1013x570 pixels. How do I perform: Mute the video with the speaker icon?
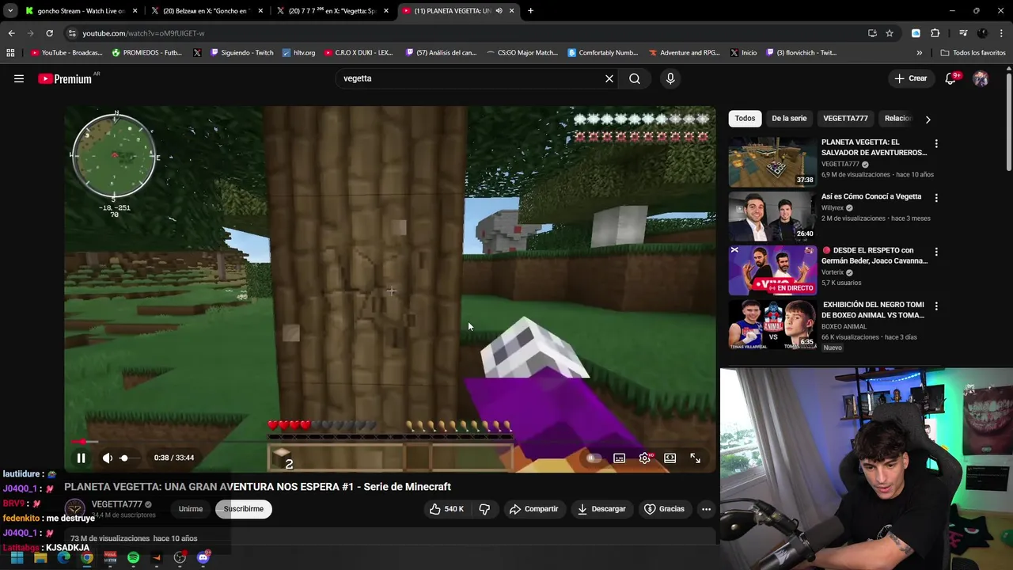108,458
